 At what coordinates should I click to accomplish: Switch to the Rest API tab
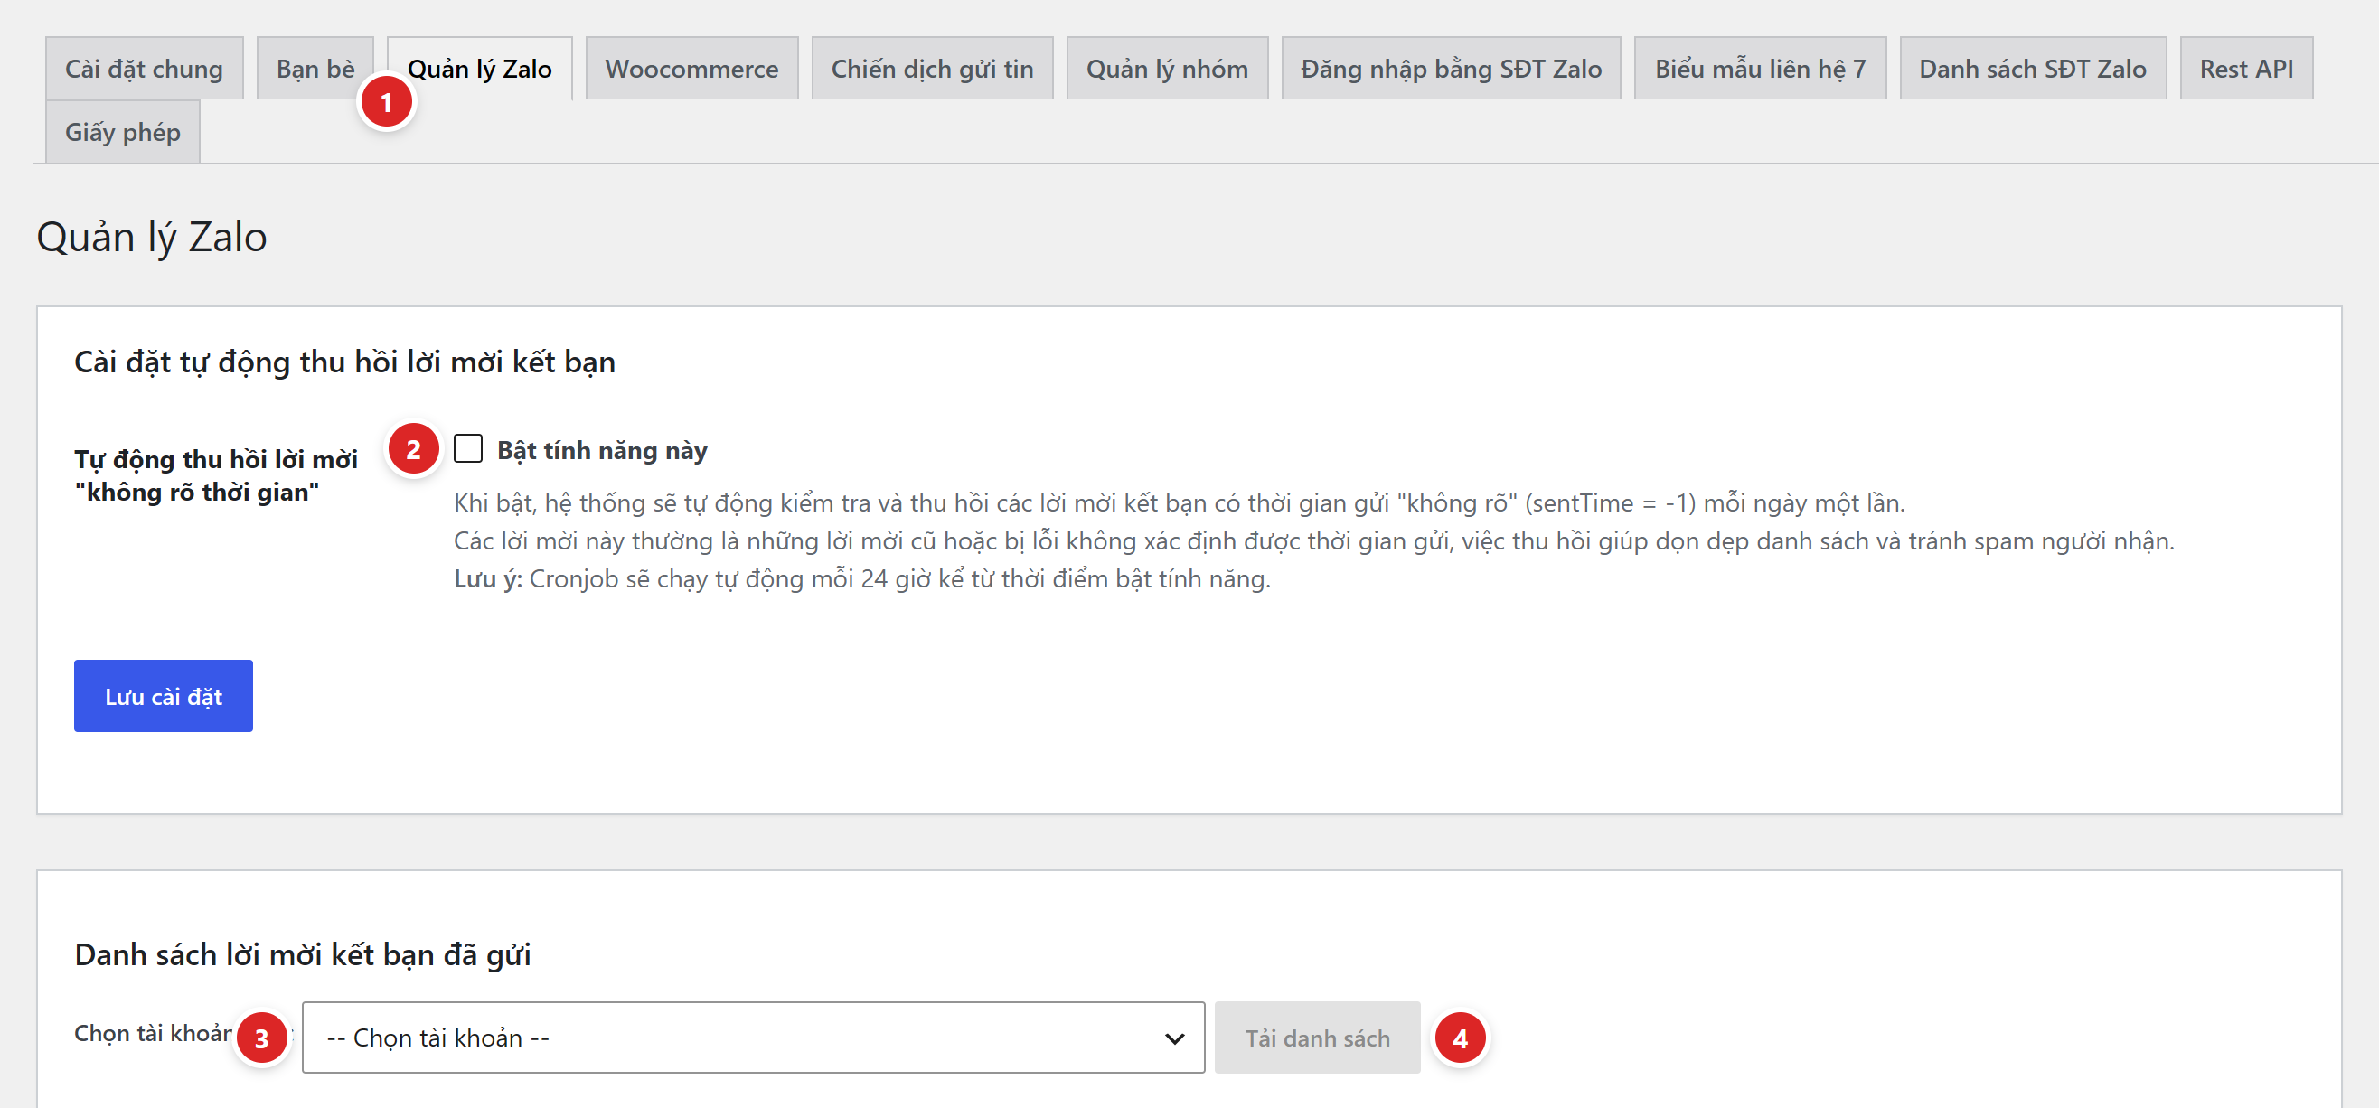coord(2246,69)
